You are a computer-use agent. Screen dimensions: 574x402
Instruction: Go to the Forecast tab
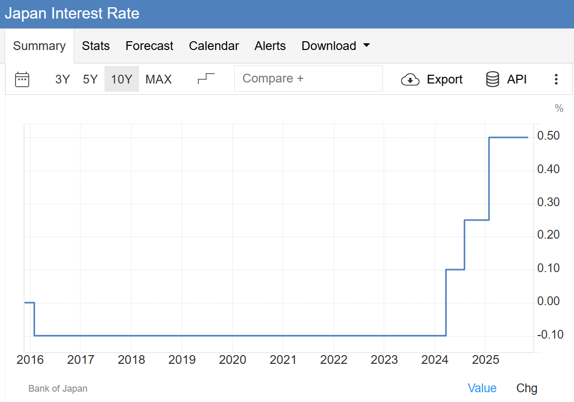tap(149, 46)
